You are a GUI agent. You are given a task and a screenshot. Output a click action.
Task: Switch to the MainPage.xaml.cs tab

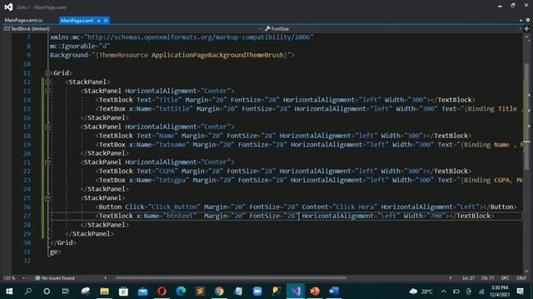point(23,20)
